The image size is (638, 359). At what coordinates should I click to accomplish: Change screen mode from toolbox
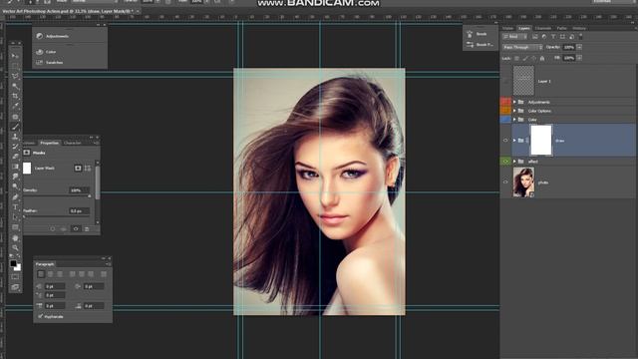pyautogui.click(x=15, y=287)
